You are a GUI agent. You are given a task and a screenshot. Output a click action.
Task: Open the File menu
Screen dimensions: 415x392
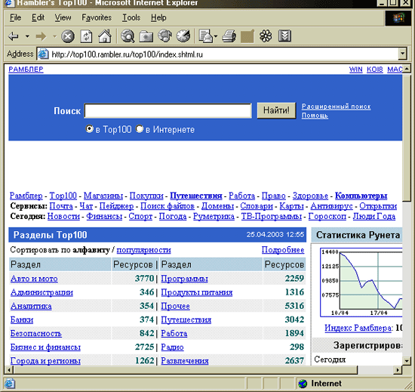click(x=15, y=17)
